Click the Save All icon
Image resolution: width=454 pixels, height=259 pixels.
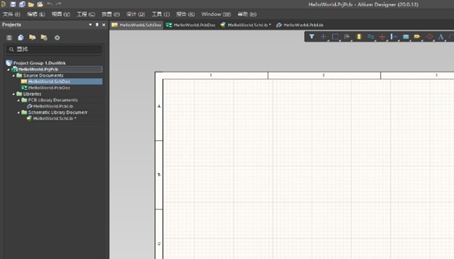point(22,4)
